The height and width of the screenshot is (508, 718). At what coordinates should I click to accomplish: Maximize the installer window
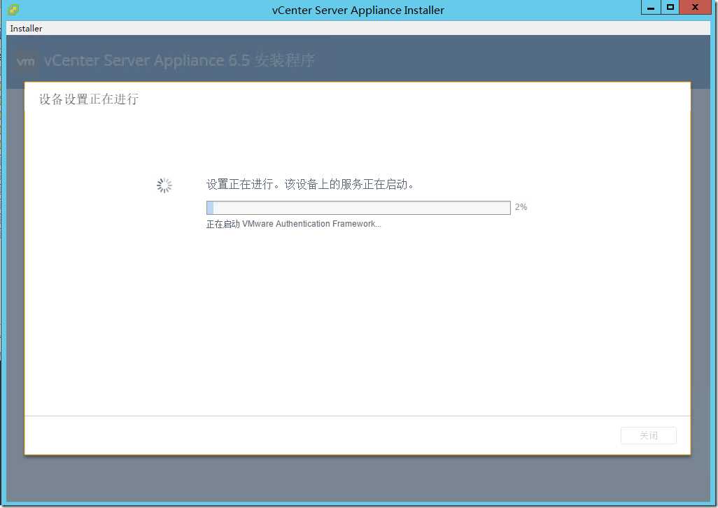point(670,7)
